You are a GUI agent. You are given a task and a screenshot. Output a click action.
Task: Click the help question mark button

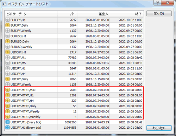click(x=158, y=3)
